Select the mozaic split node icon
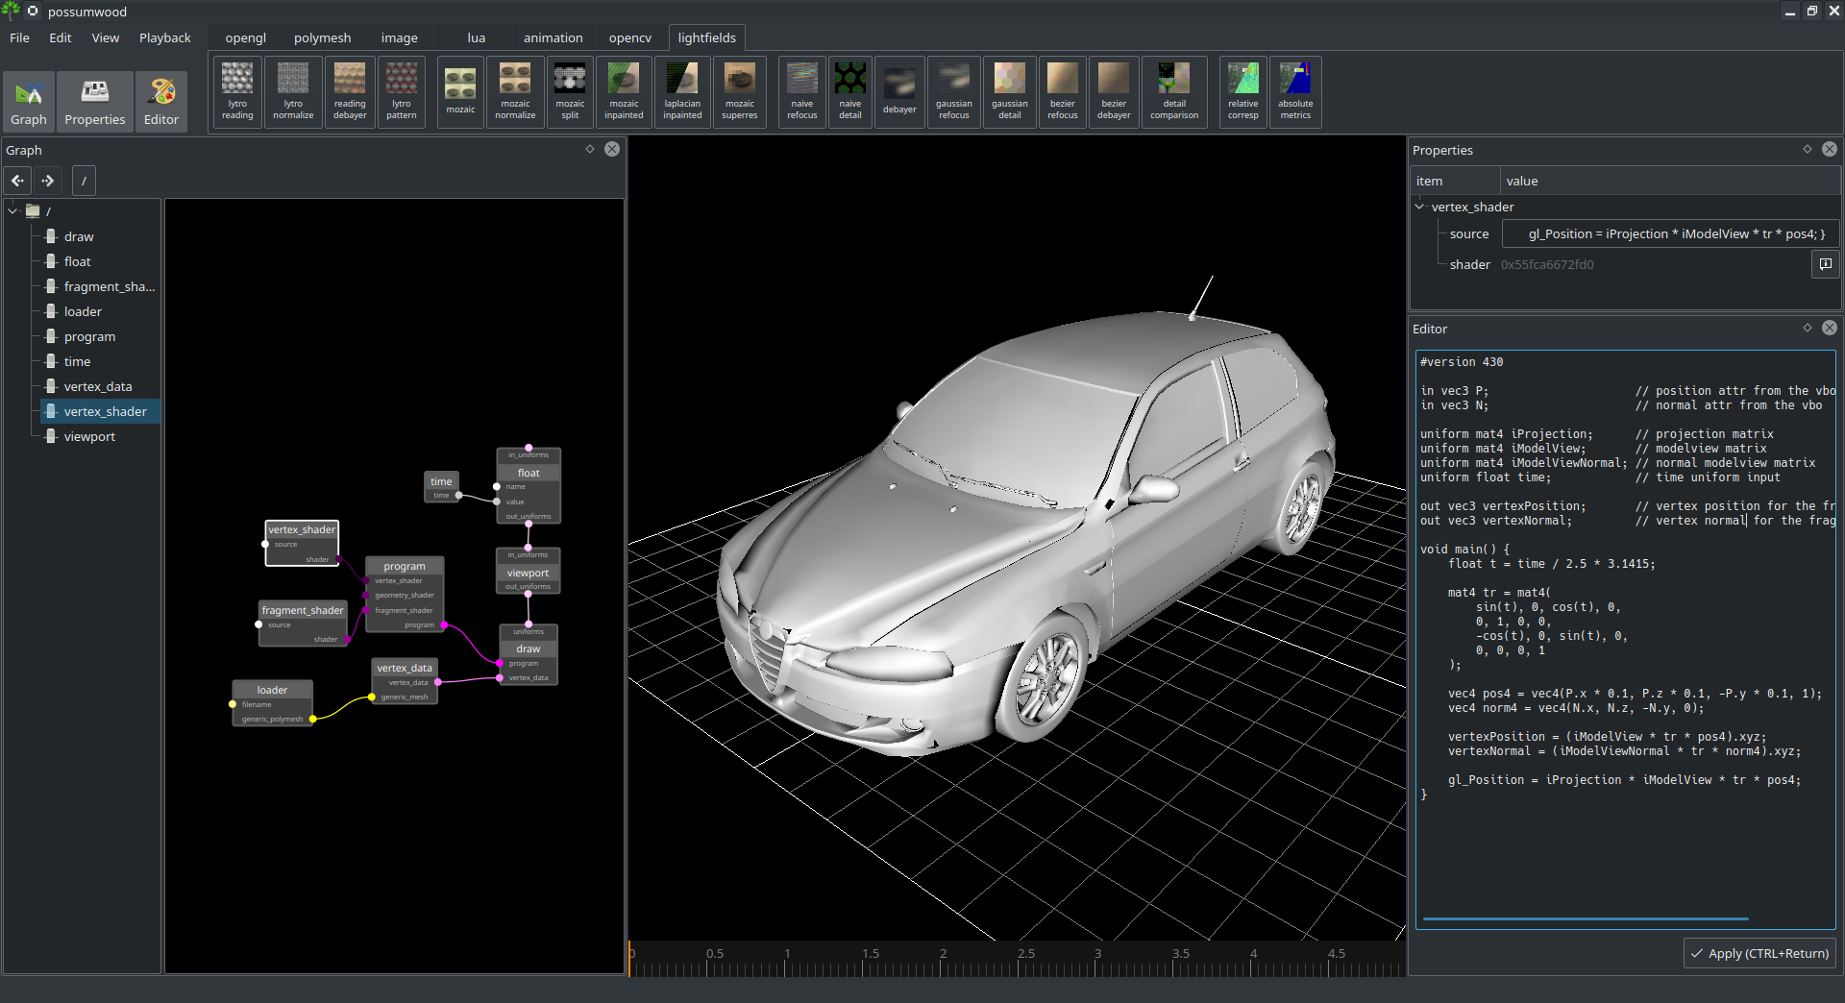The height and width of the screenshot is (1003, 1845). [570, 91]
